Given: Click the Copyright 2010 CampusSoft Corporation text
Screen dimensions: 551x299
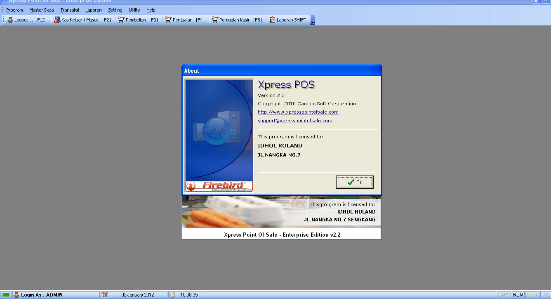Looking at the screenshot, I should coord(307,104).
